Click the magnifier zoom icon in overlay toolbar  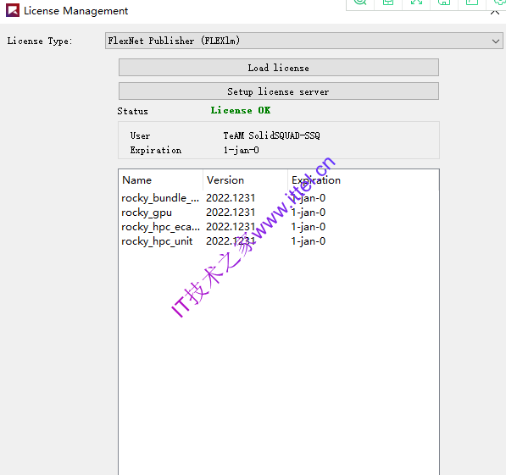(360, 3)
